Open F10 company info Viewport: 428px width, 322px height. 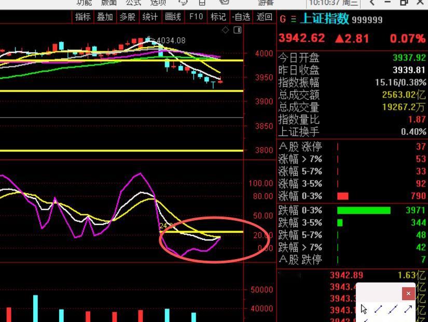[196, 17]
